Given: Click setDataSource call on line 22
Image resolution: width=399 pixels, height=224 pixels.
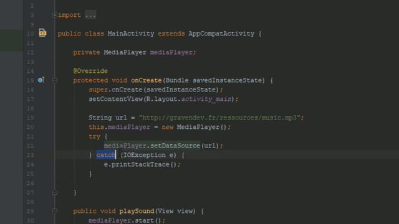Looking at the screenshot, I should [x=175, y=146].
